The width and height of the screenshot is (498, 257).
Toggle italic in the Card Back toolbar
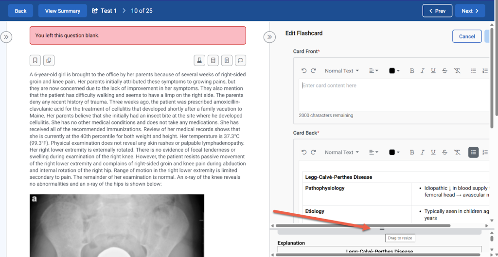click(423, 153)
